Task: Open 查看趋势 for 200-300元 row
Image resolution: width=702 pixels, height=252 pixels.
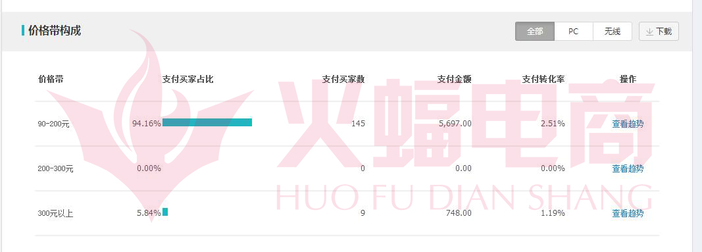Action: 628,168
